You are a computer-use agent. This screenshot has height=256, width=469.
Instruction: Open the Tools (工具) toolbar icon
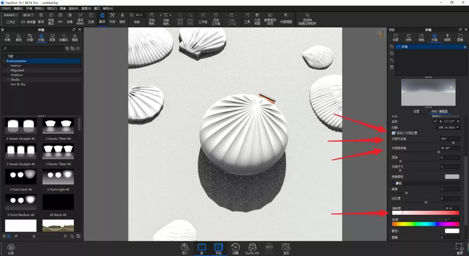pyautogui.click(x=247, y=18)
